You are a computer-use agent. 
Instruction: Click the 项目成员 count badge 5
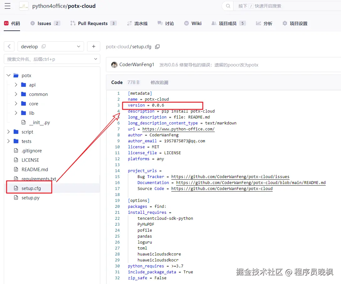point(243,23)
